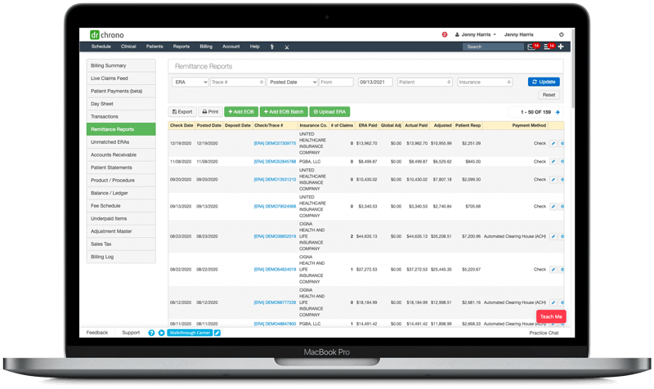The width and height of the screenshot is (654, 389).
Task: Open the messages envelope icon
Action: [531, 47]
